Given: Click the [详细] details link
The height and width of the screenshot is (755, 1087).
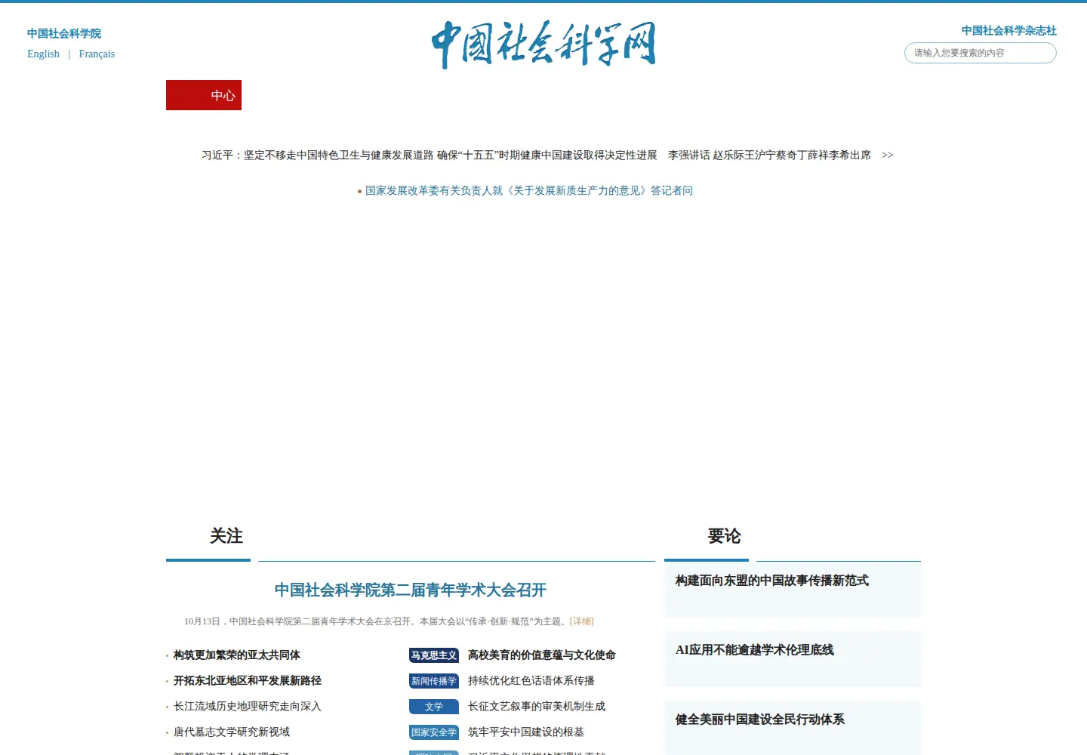Looking at the screenshot, I should click(x=581, y=621).
